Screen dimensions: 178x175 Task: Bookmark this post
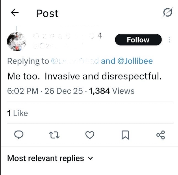(125, 135)
